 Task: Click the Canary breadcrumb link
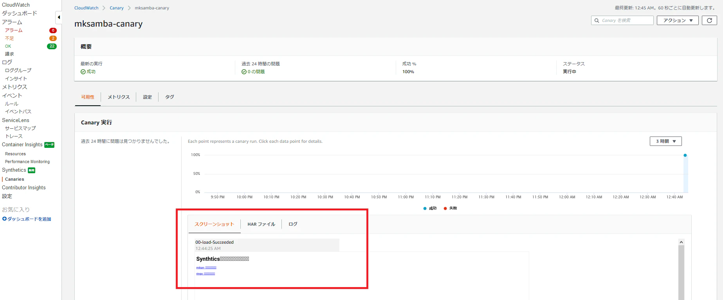click(x=116, y=8)
